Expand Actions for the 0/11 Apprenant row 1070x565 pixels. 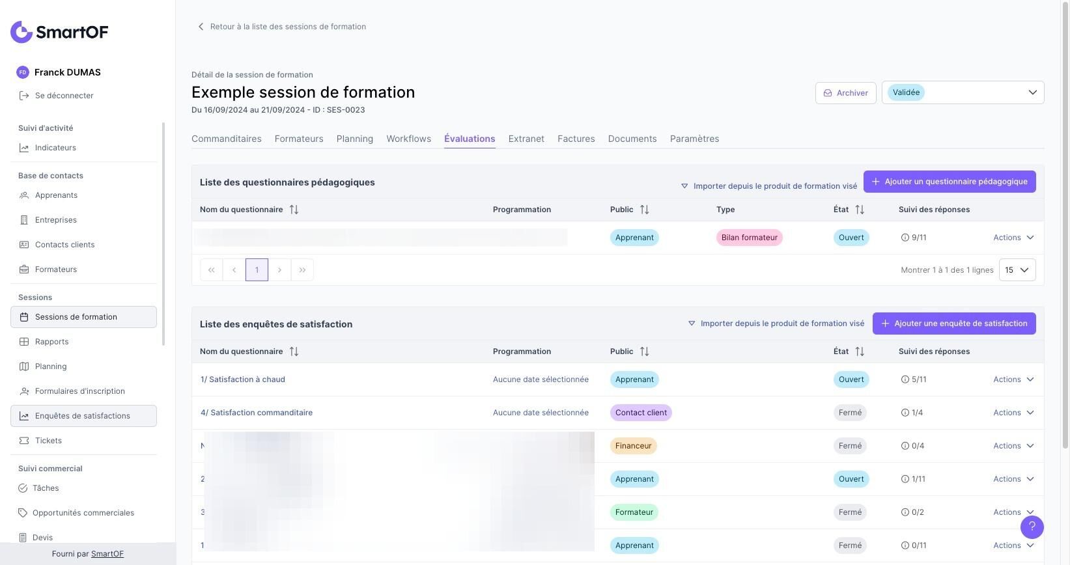pos(1013,545)
